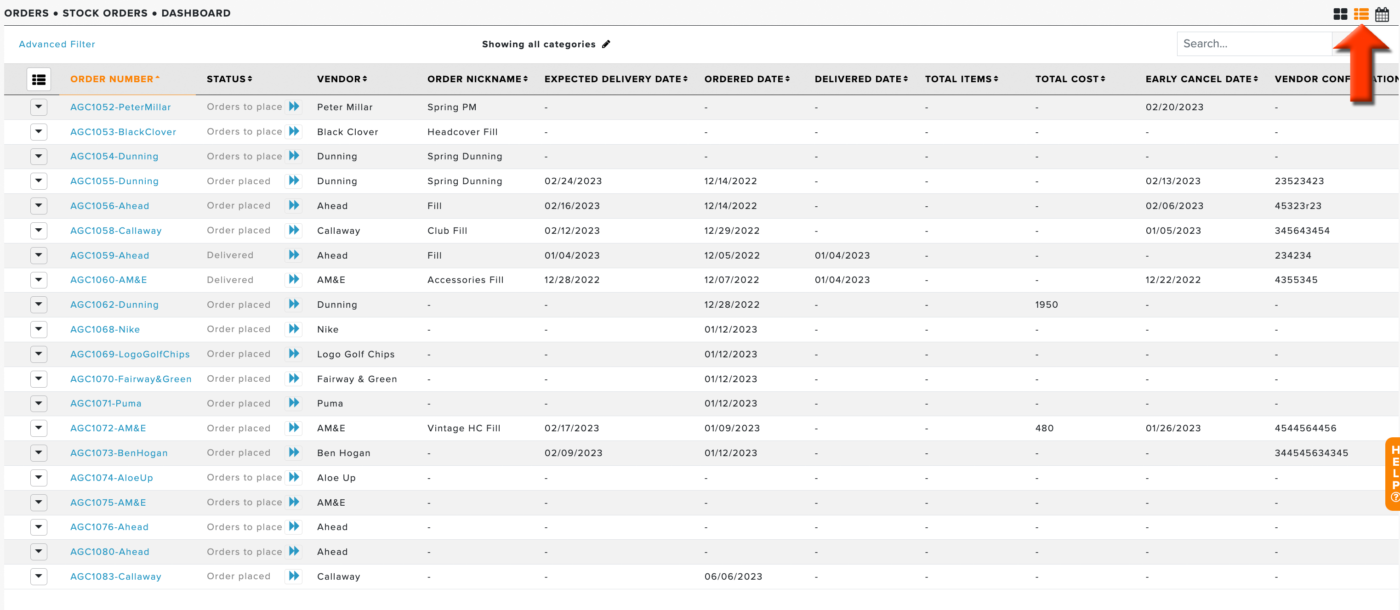The width and height of the screenshot is (1400, 610).
Task: Select early cancel date 02/20/2023
Action: 1174,107
